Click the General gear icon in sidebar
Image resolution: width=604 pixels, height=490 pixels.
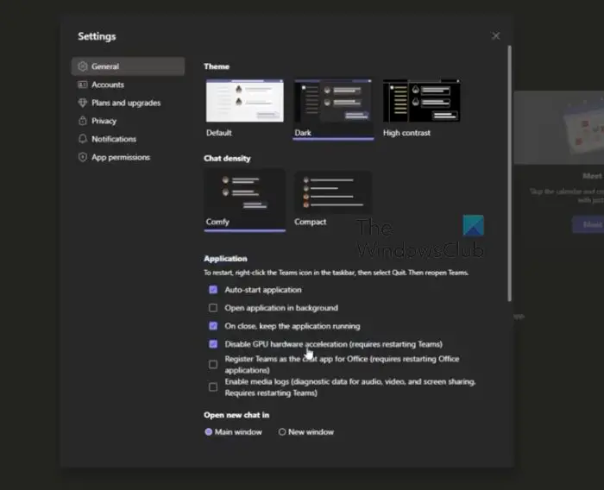pos(83,66)
